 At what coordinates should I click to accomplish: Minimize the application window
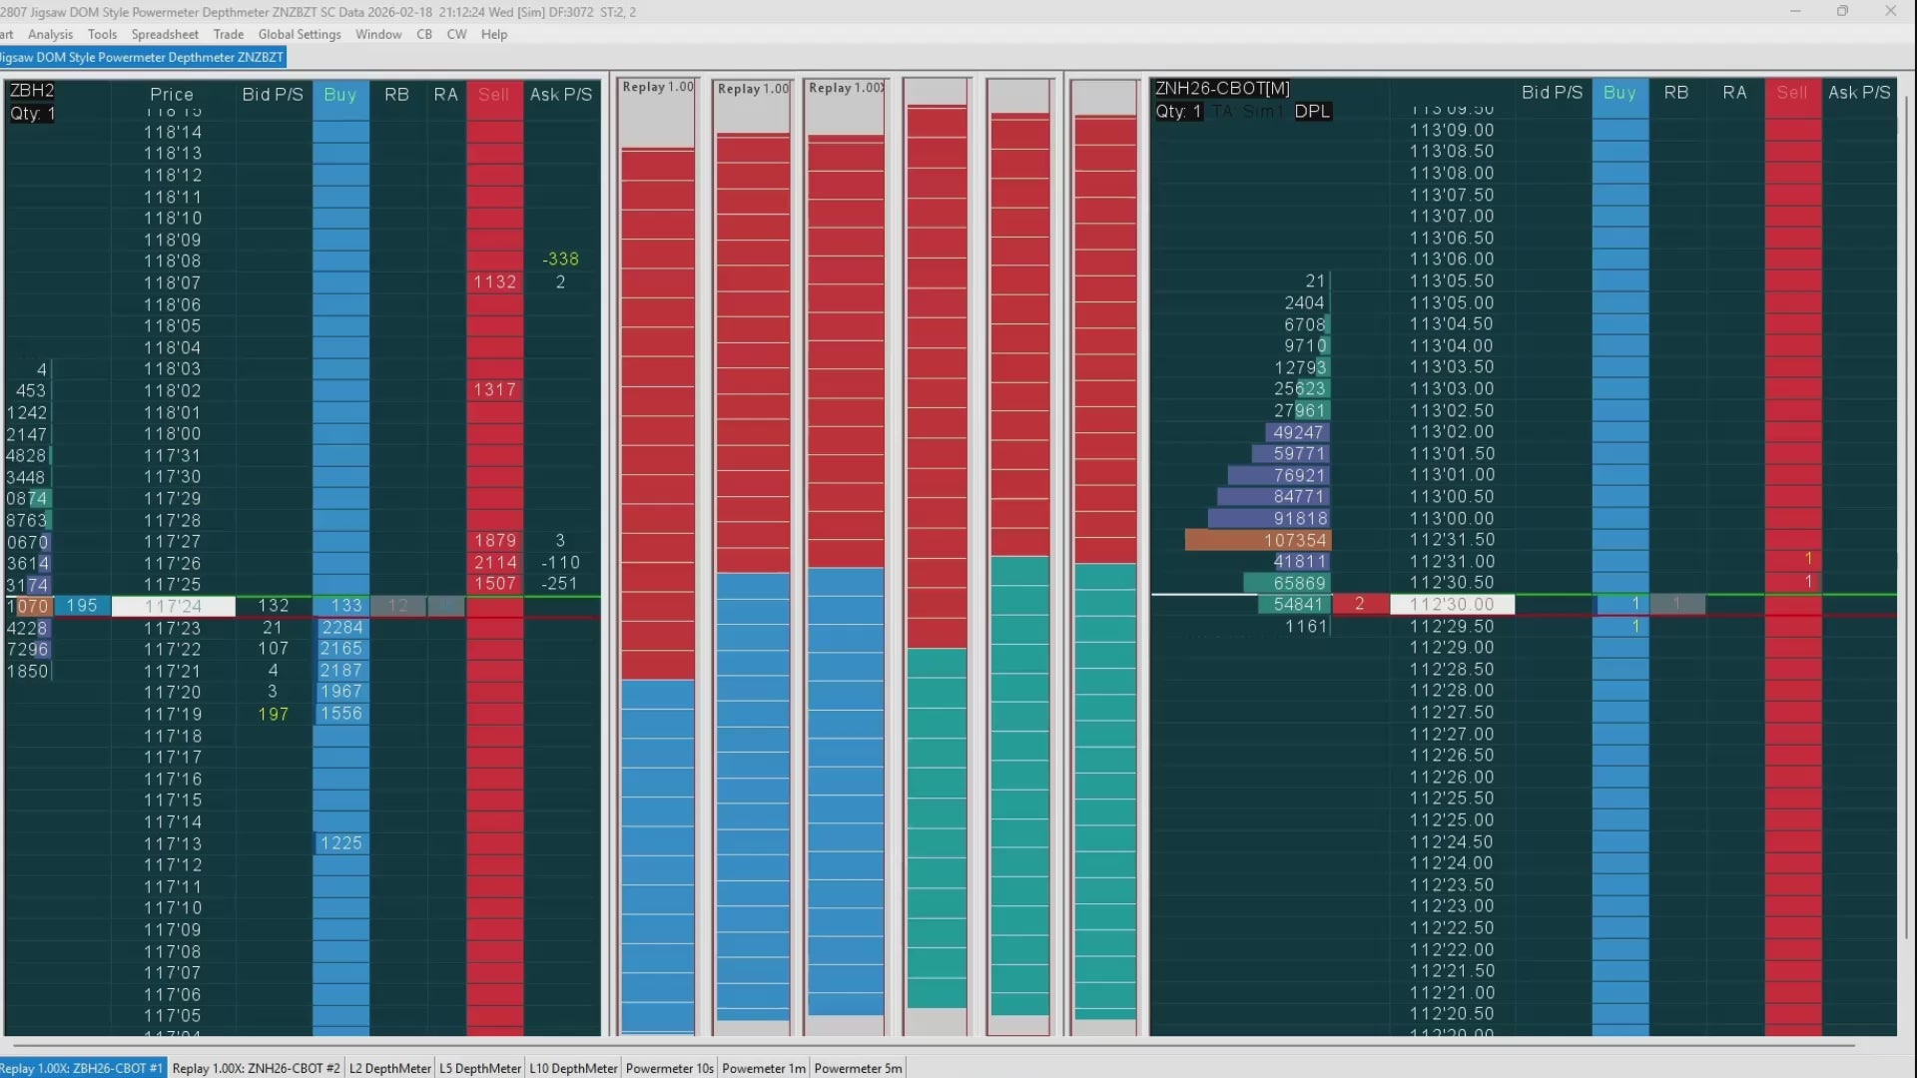point(1795,11)
